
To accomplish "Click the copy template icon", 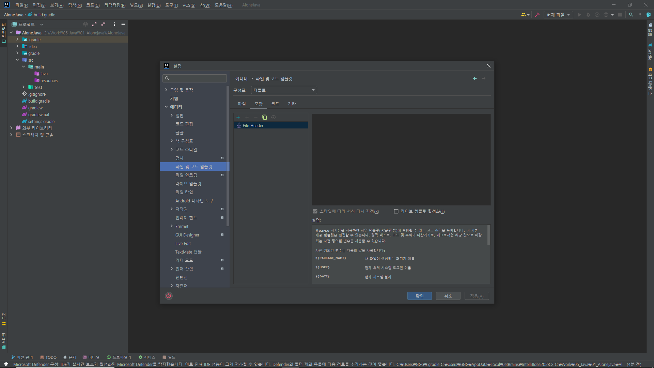I will point(264,117).
